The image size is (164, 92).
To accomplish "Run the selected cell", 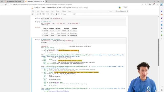I will click(x=53, y=14).
